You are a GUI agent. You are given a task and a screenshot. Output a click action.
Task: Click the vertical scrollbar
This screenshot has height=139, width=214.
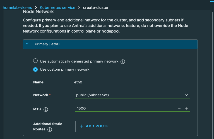[x=213, y=75]
